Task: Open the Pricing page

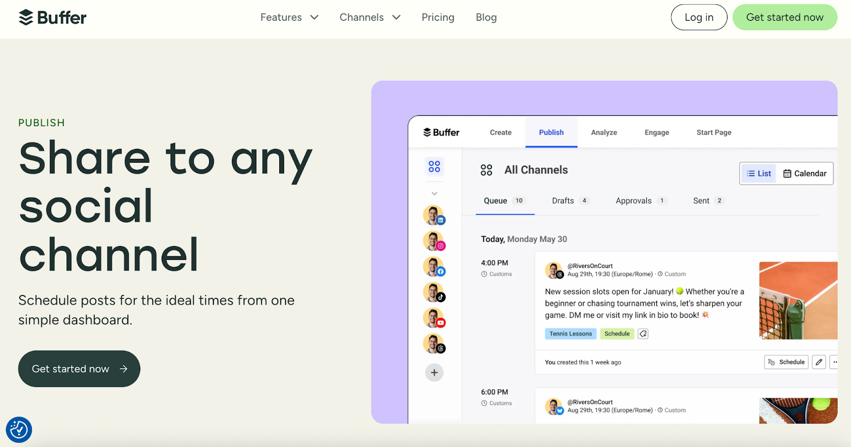Action: tap(438, 18)
